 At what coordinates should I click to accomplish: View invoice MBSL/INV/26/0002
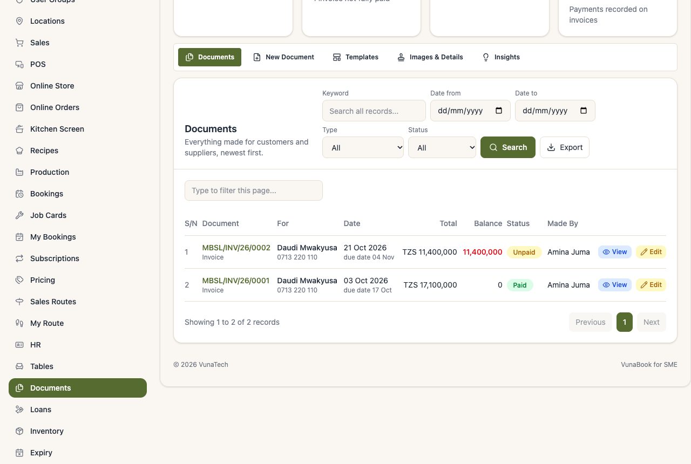pyautogui.click(x=615, y=252)
